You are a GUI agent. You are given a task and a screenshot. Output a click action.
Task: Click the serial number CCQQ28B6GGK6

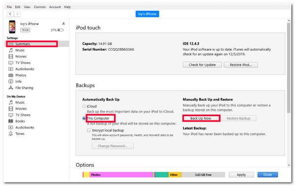[121, 49]
